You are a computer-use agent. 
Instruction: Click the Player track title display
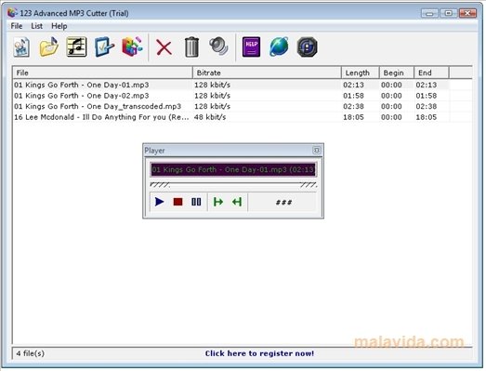click(x=233, y=169)
